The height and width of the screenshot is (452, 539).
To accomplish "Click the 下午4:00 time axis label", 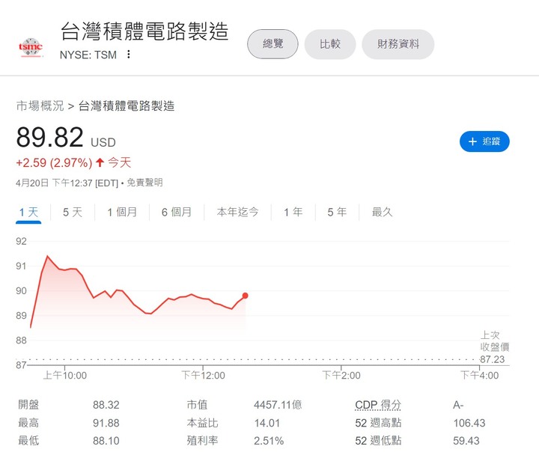I will coord(480,376).
